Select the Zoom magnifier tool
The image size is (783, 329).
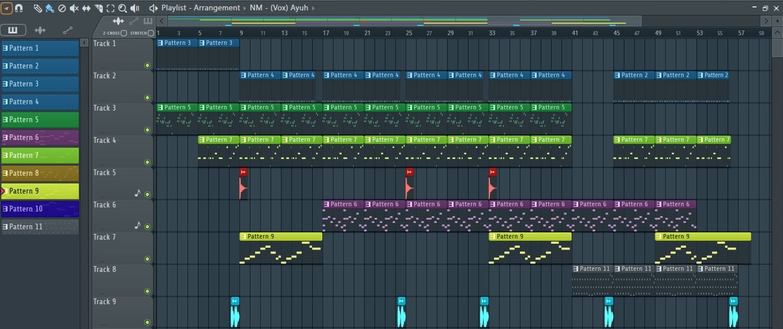122,8
